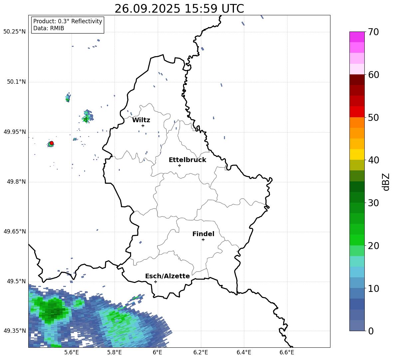The height and width of the screenshot is (359, 394).
Task: Click the 49.35°N latitude label
Action: coord(15,331)
